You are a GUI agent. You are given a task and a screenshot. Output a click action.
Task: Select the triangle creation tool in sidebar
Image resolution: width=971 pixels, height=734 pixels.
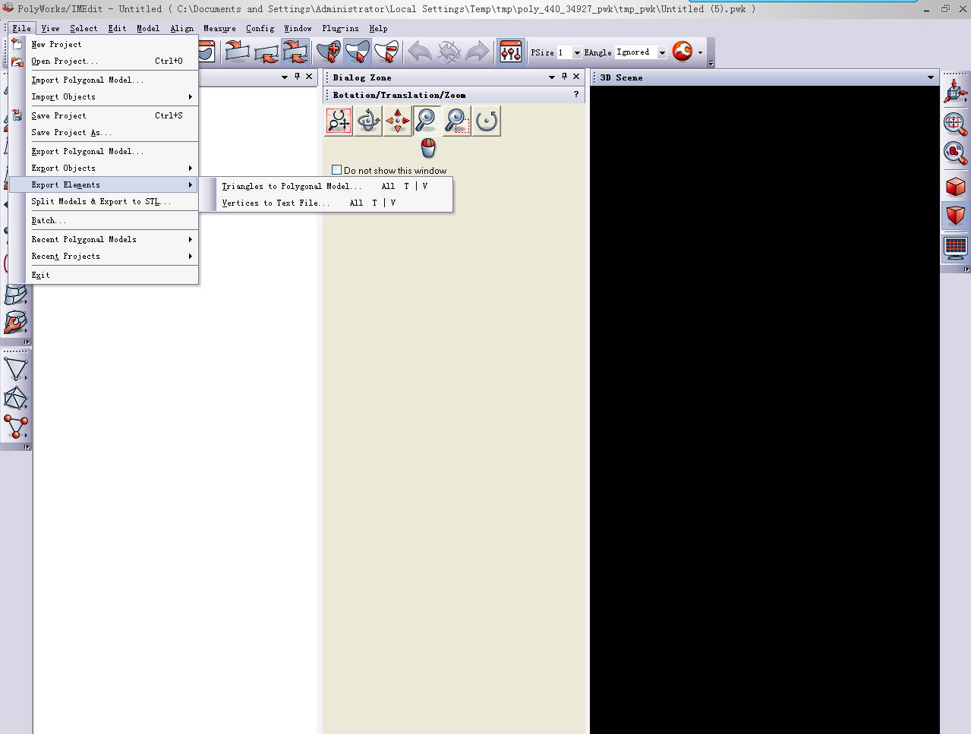[x=15, y=369]
